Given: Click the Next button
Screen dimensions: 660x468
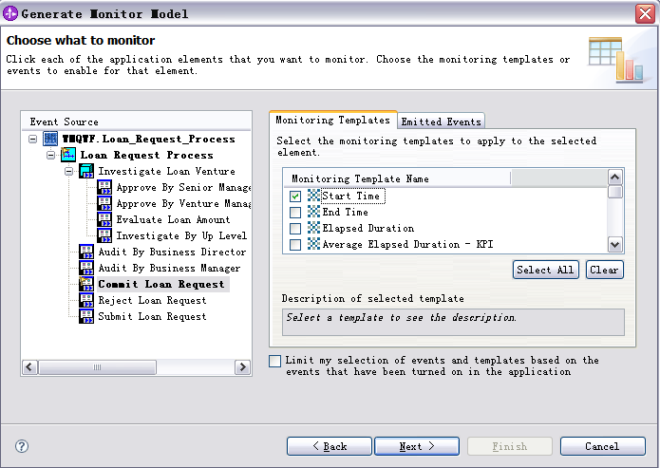Looking at the screenshot, I should click(417, 446).
